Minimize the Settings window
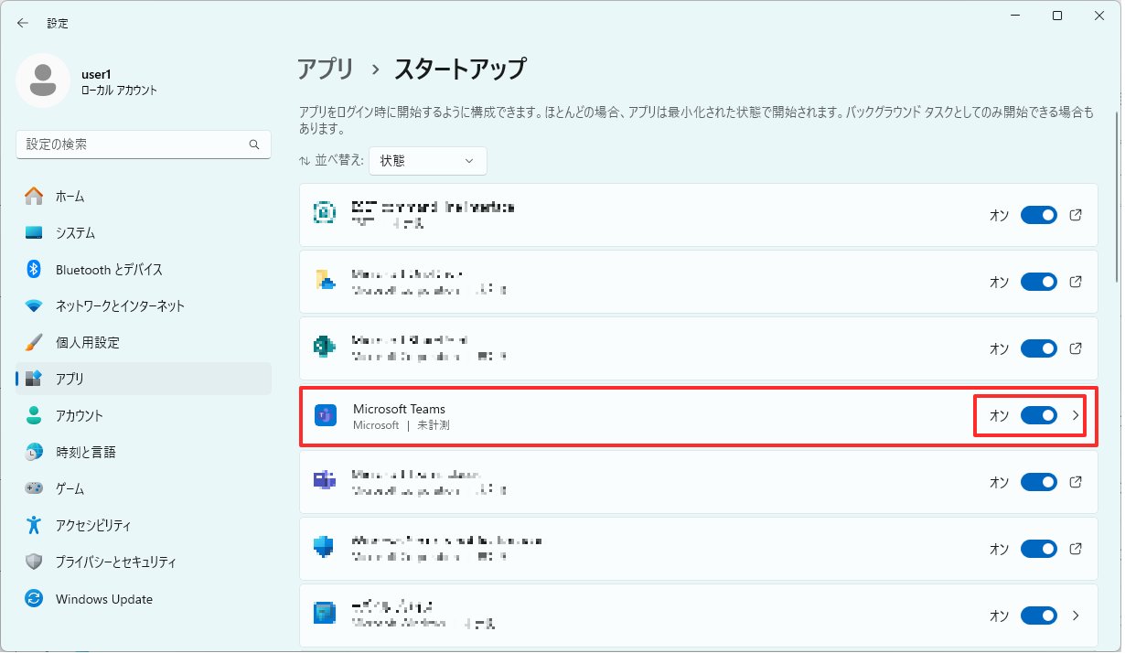1125x653 pixels. tap(1015, 16)
